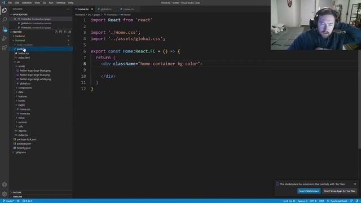
Task: Open the Terminal menu
Action: tap(61, 3)
